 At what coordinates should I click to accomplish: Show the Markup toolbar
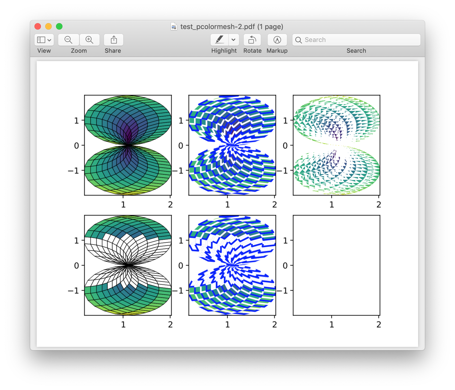pos(277,40)
